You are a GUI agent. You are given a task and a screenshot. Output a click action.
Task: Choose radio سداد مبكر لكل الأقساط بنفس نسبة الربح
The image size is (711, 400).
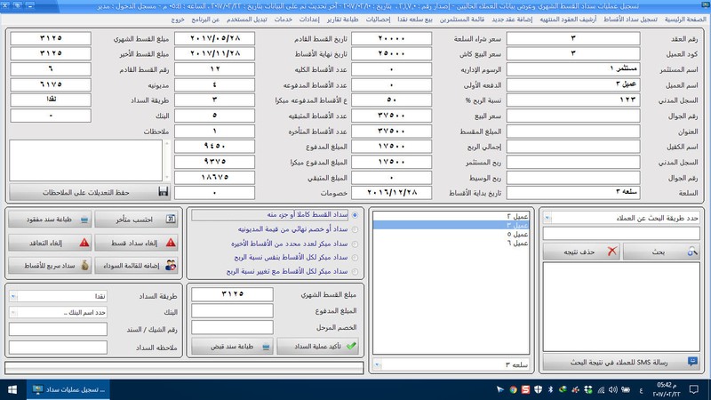click(355, 258)
